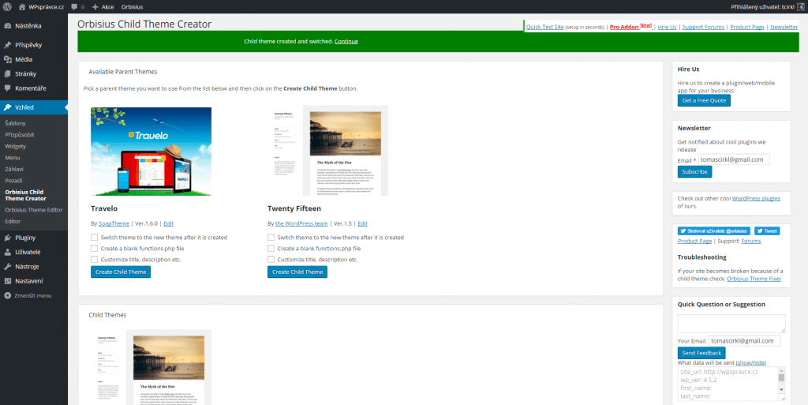
Task: Click the Příspěvky pin icon
Action: (x=7, y=45)
